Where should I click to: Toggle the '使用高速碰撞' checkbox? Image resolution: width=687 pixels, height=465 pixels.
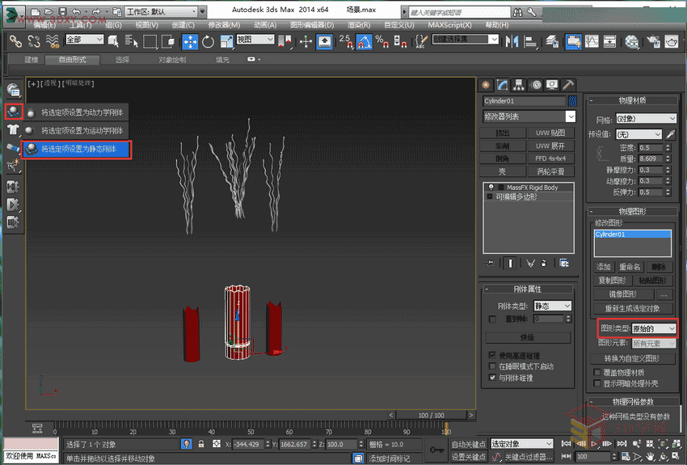click(x=492, y=356)
